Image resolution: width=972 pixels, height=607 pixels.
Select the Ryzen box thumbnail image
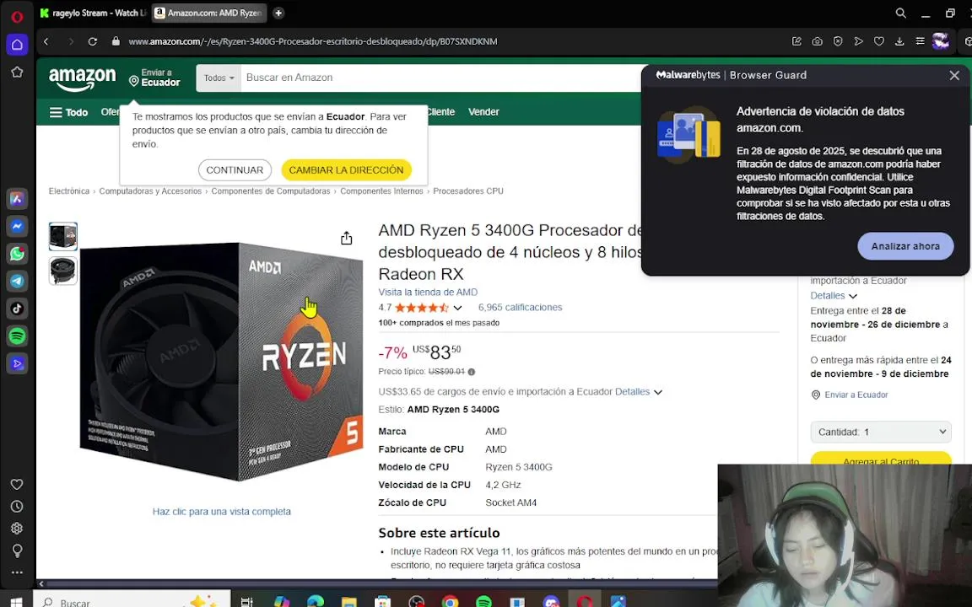(x=63, y=237)
